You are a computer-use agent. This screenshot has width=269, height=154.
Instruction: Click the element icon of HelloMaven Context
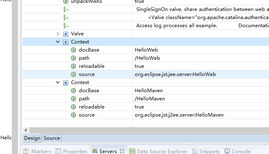[x=66, y=82]
